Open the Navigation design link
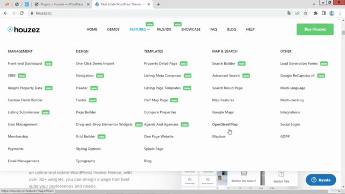The width and height of the screenshot is (345, 194). click(85, 75)
